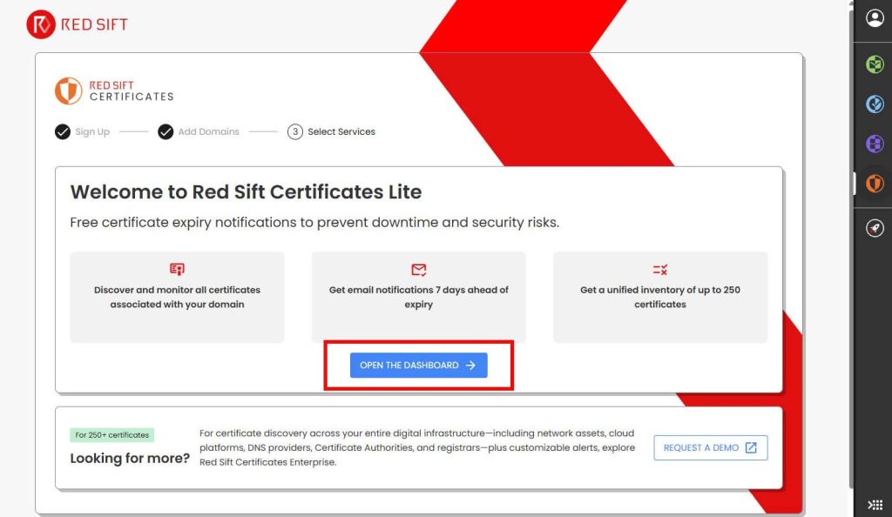Click the Sign Up step checkmark icon
Image resolution: width=892 pixels, height=517 pixels.
click(x=63, y=131)
